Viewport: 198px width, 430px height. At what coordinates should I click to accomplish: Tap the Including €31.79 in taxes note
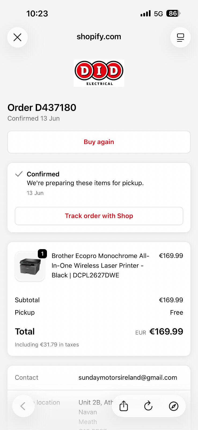pyautogui.click(x=47, y=345)
